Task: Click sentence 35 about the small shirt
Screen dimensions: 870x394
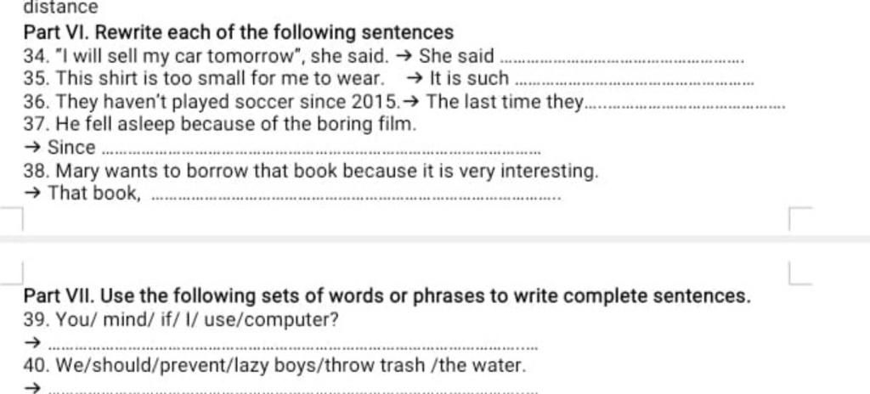Action: tap(204, 79)
